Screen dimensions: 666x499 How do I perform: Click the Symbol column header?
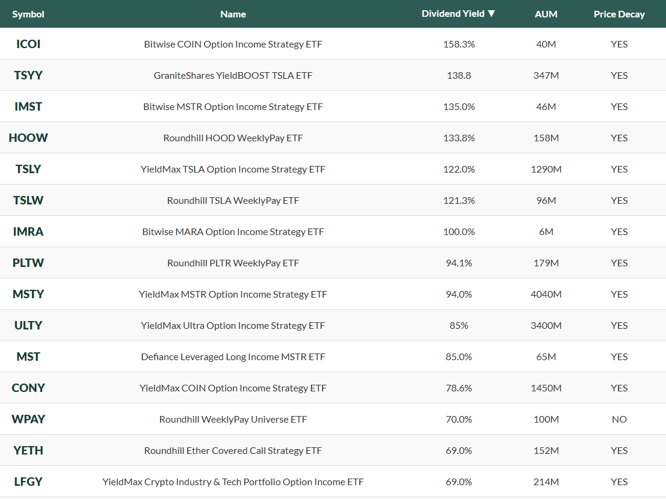28,14
